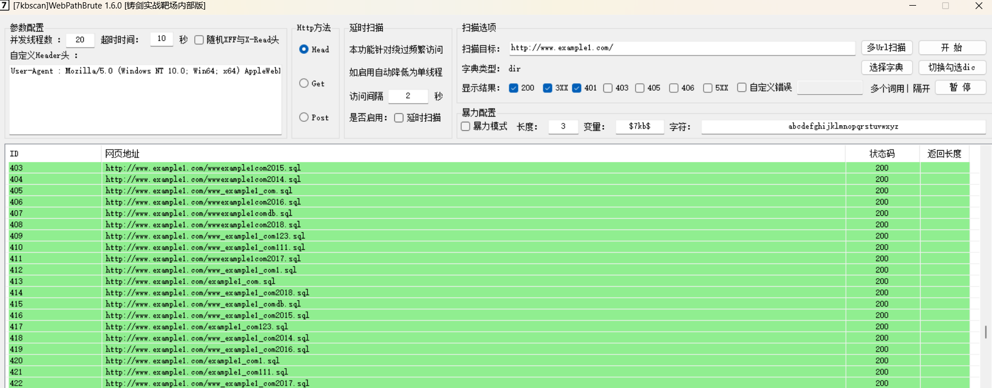Select the wwwexample1com2014.sql URL row
The width and height of the screenshot is (992, 388).
pos(489,180)
